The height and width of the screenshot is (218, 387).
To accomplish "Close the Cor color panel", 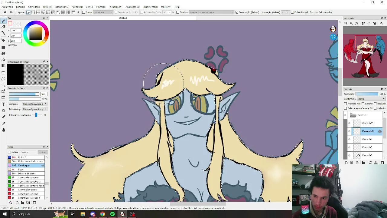I will [47, 18].
